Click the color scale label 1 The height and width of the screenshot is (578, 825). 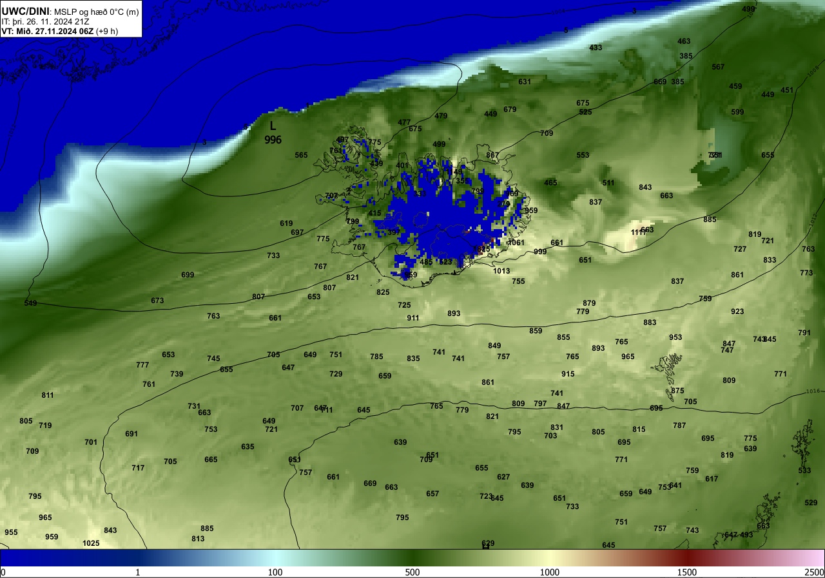click(138, 572)
